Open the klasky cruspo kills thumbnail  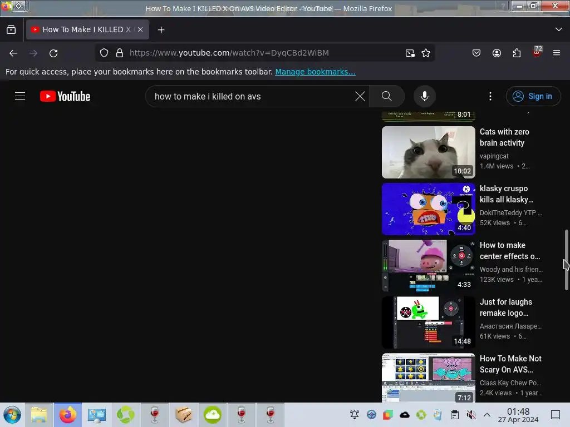(x=428, y=209)
